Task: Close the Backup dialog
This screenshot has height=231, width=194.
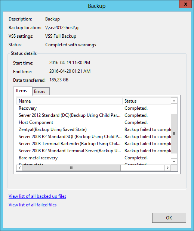Action: pos(185,4)
